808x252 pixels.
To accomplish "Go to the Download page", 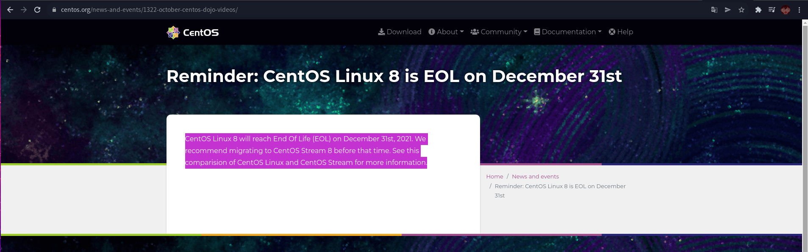I will (x=400, y=32).
